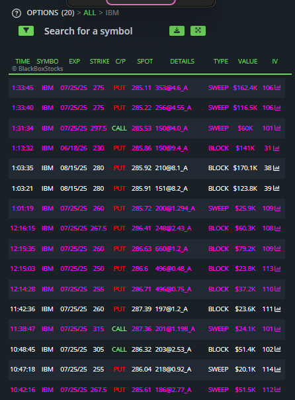Viewport: 295px width, 400px height.
Task: Expand the options panel to fullscreen
Action: point(198,31)
